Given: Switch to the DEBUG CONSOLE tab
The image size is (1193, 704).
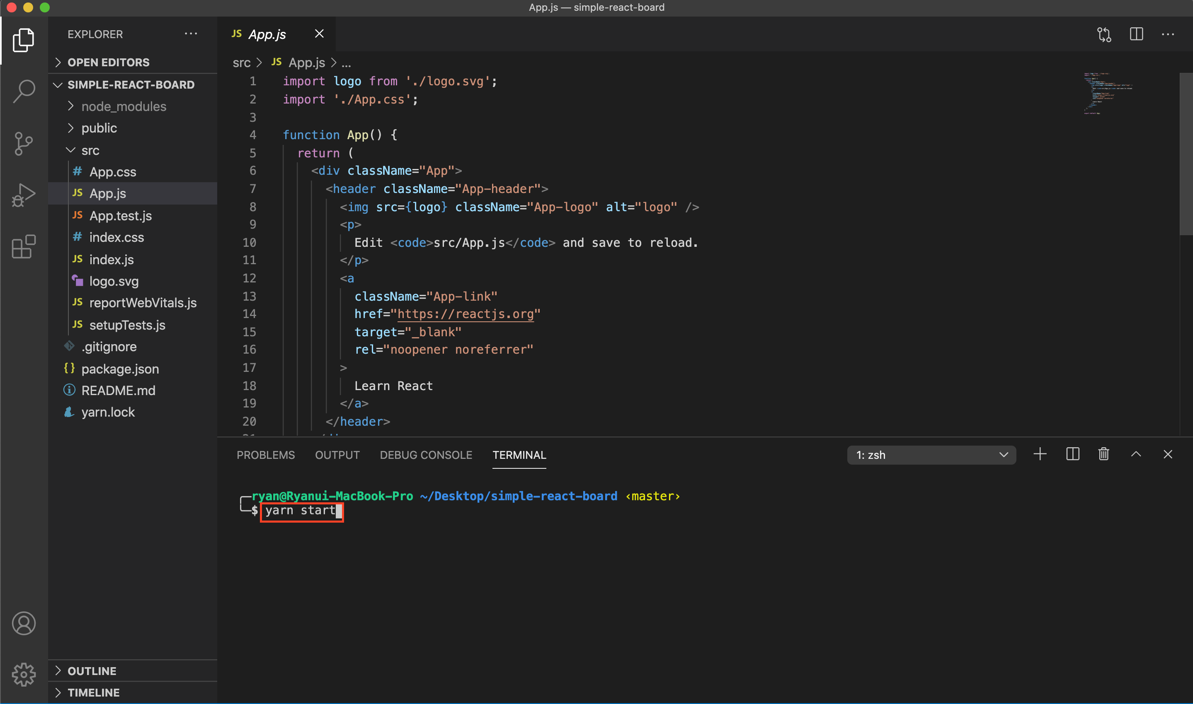Looking at the screenshot, I should click(x=426, y=455).
